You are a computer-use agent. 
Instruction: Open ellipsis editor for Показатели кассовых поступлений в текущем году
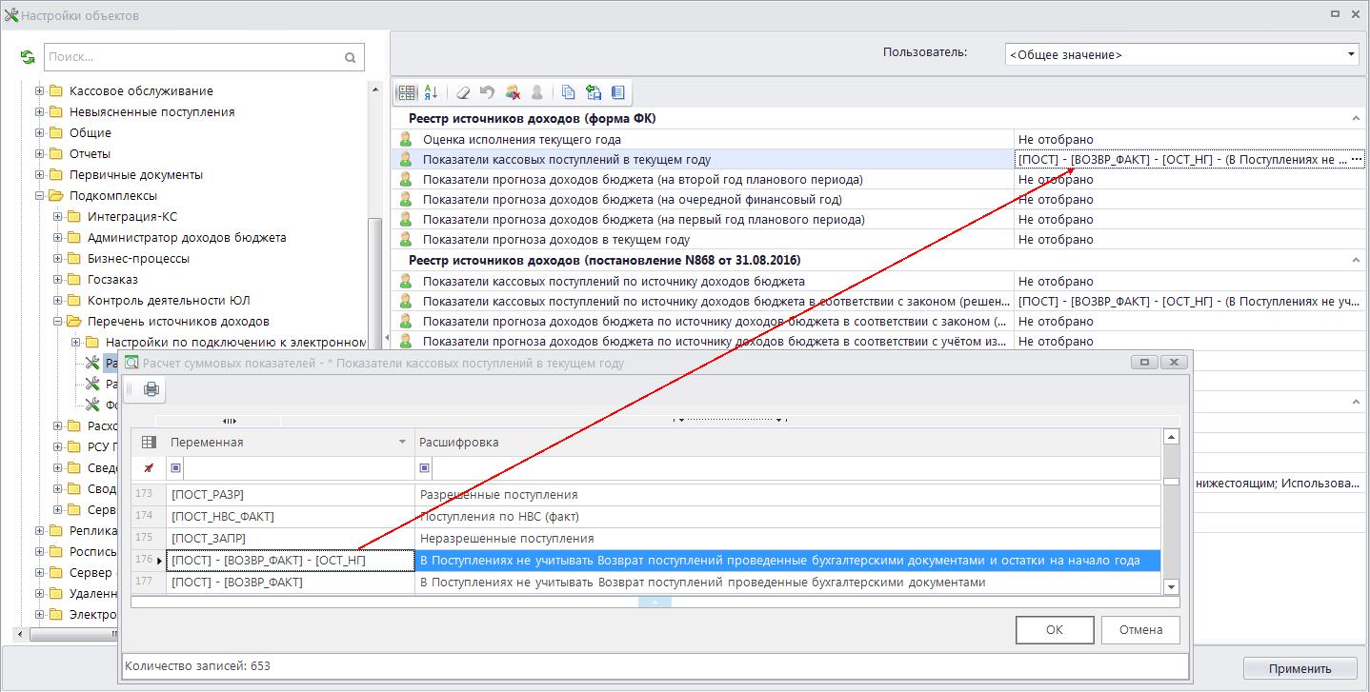click(x=1357, y=159)
